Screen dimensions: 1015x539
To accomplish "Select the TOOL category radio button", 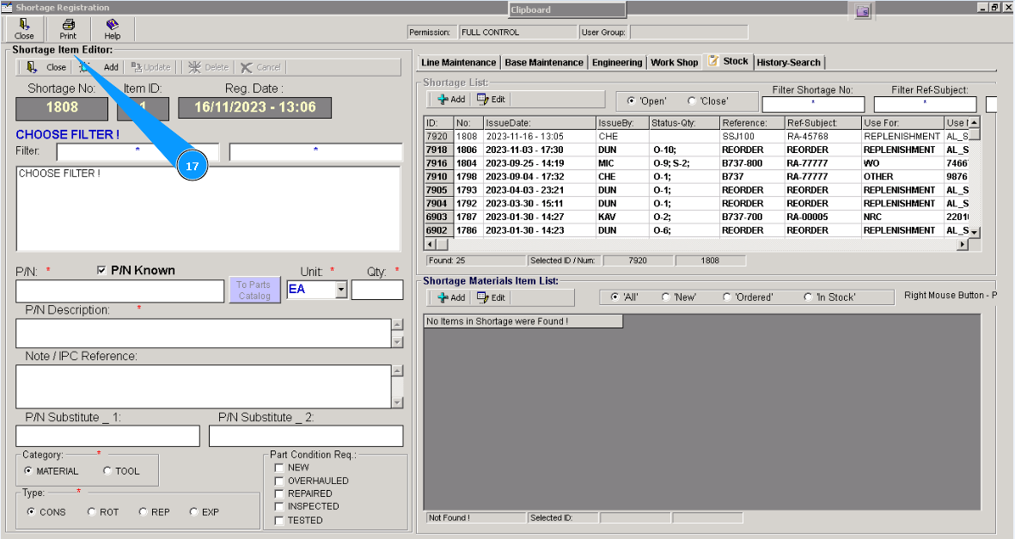I will 107,471.
